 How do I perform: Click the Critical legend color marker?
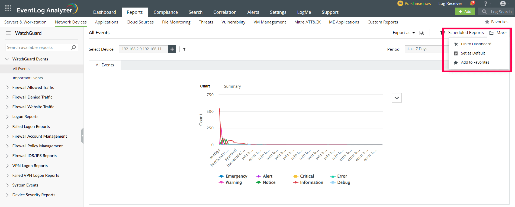coord(295,176)
